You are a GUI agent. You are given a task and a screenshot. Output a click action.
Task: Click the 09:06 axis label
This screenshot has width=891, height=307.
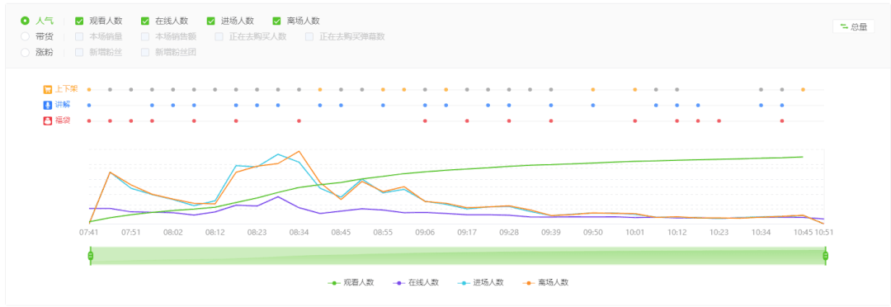[425, 232]
